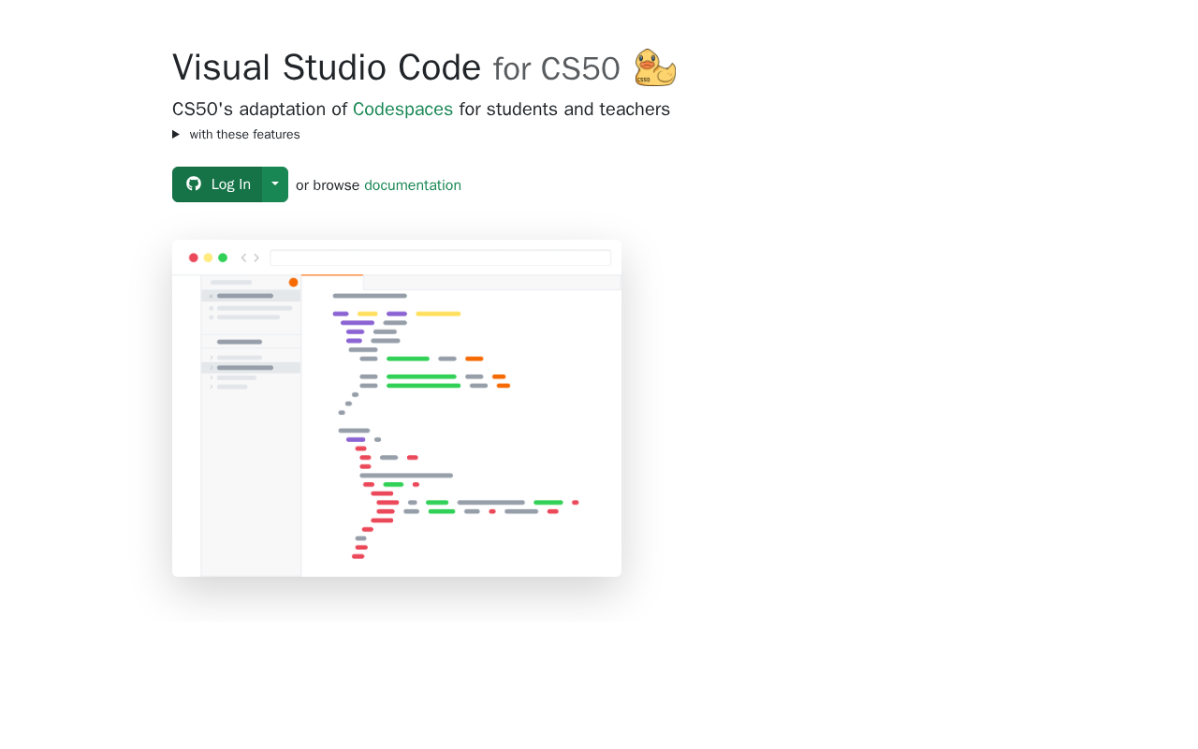
Task: Select the "Visual Studio Code" heading text
Action: coord(327,67)
